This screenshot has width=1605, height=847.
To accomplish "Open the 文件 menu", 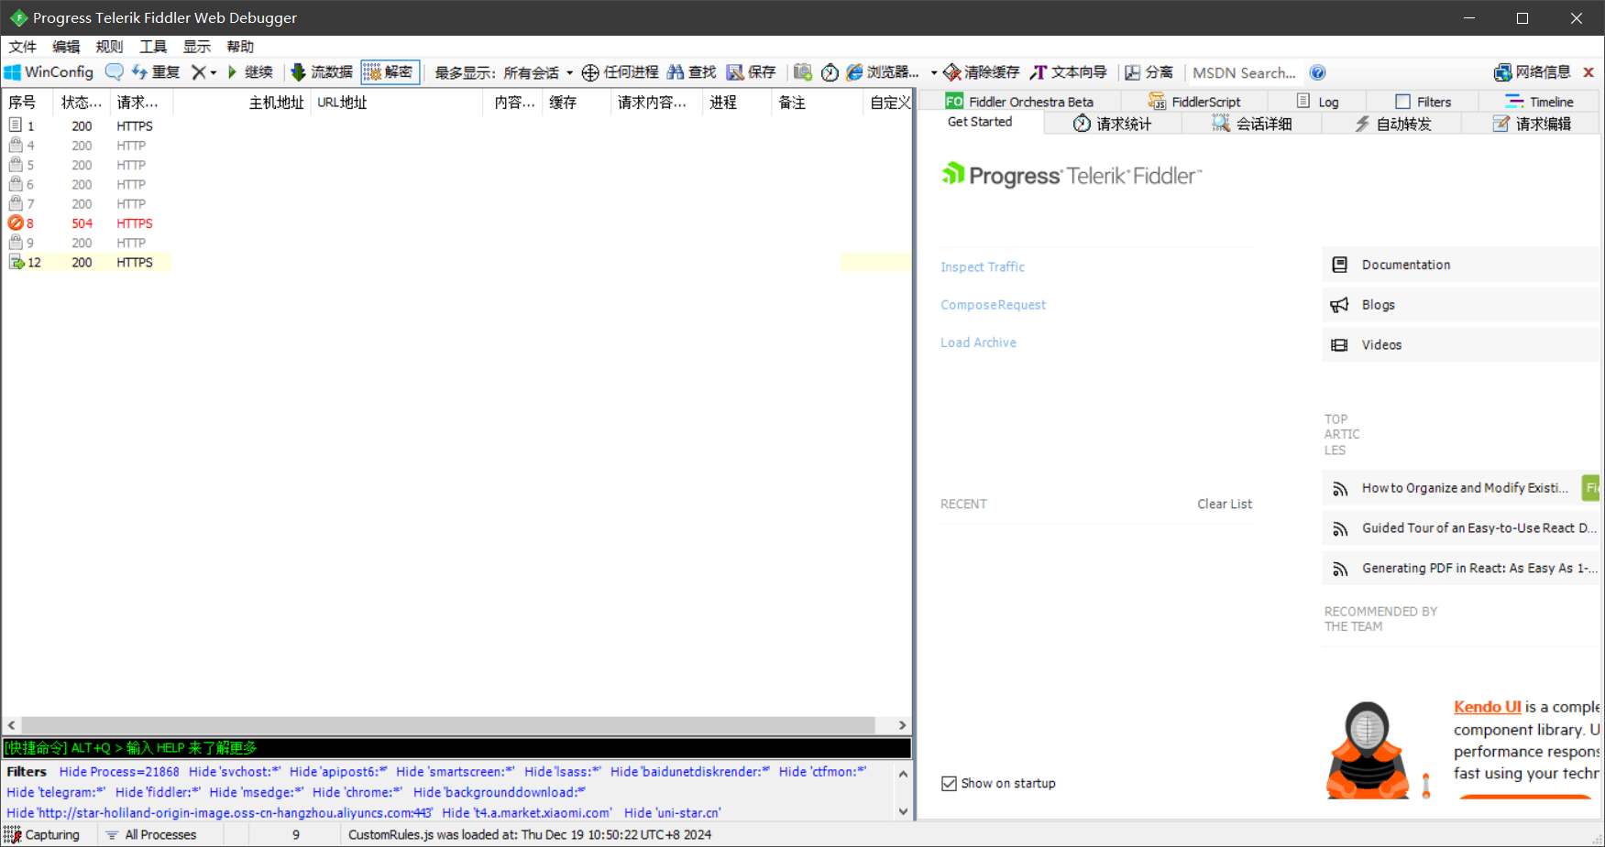I will click(22, 47).
